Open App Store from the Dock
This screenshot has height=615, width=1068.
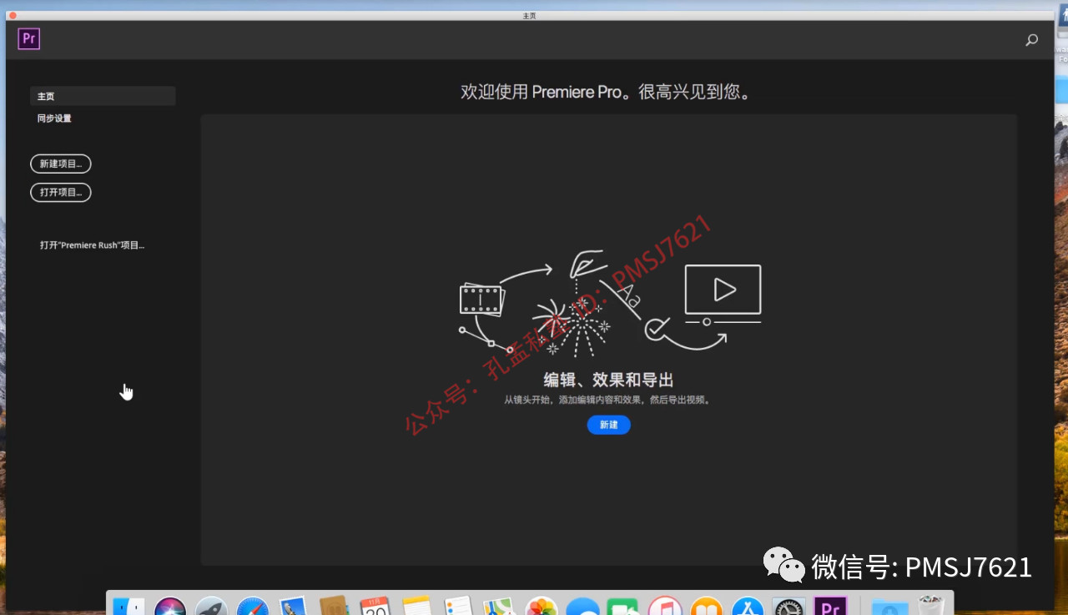(x=748, y=607)
